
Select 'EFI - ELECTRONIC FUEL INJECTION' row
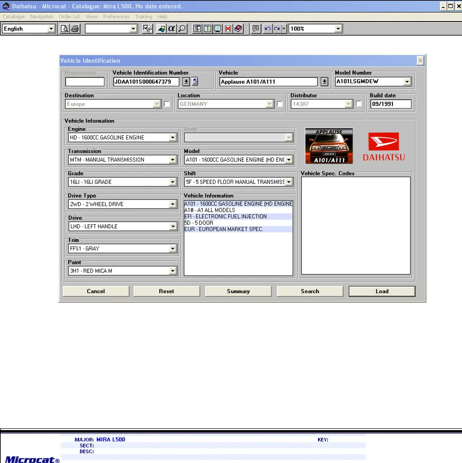coord(238,217)
